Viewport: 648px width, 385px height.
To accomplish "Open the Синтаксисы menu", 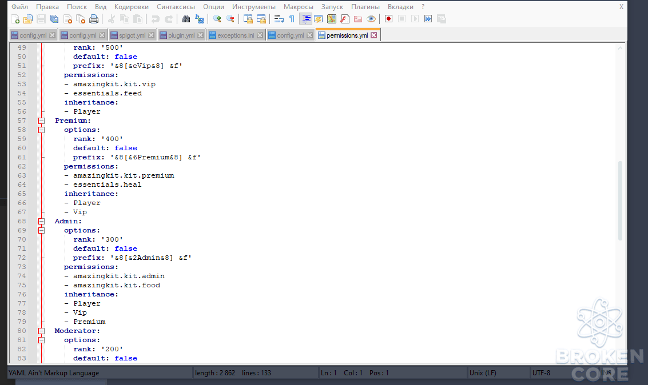I will 176,7.
